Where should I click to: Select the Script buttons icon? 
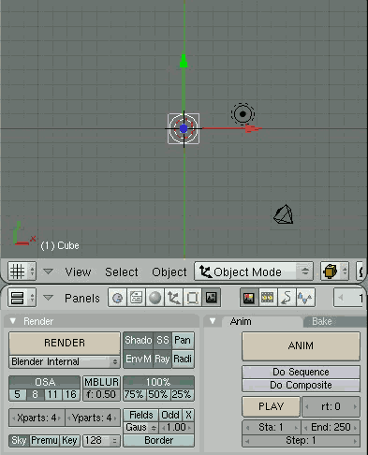coord(136,298)
